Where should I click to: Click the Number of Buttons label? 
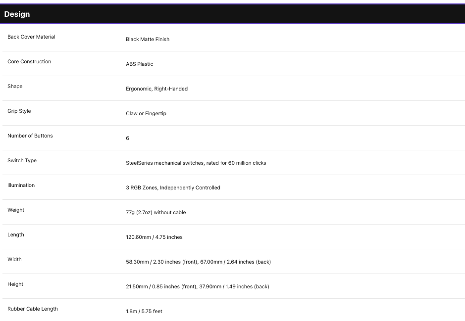pos(30,136)
